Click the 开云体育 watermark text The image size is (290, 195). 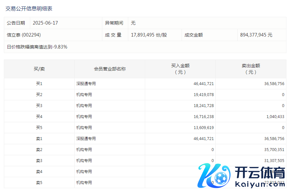click(259, 172)
